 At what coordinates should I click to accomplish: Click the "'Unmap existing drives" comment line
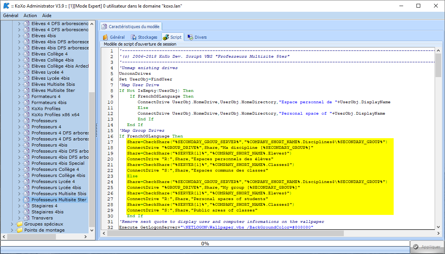[148, 68]
